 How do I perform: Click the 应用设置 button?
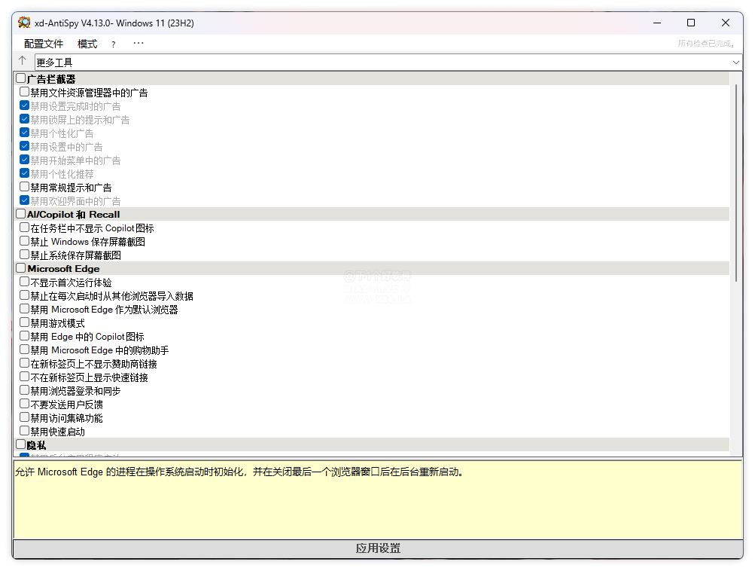[378, 548]
